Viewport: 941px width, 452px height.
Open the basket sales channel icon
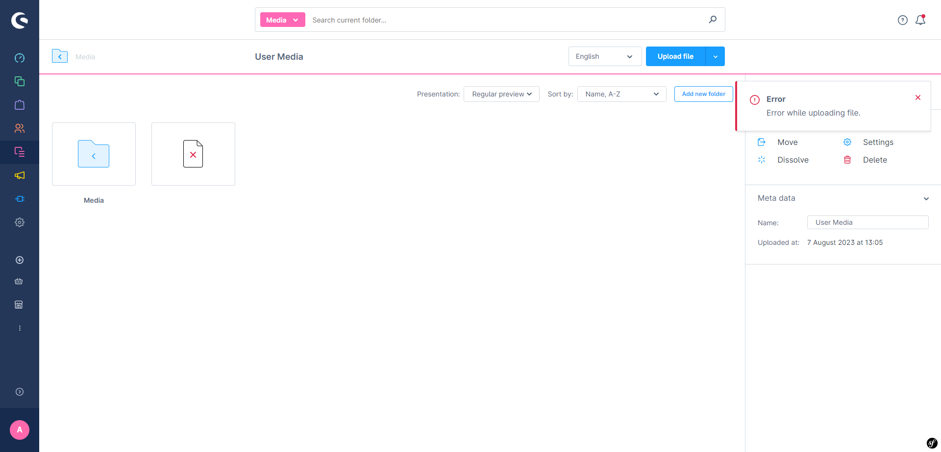19,281
